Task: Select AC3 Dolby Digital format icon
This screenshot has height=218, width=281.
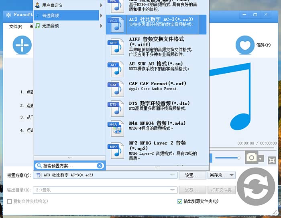Action: pos(115,24)
